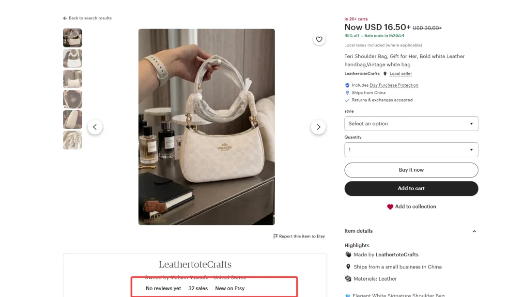The image size is (523, 297).
Task: Click the report flag icon
Action: (x=276, y=237)
